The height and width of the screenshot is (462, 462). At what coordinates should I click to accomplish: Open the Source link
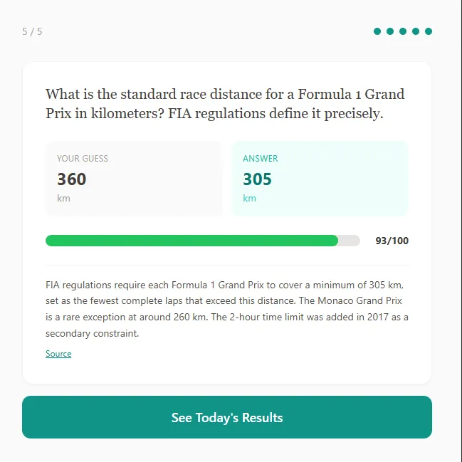coord(58,354)
